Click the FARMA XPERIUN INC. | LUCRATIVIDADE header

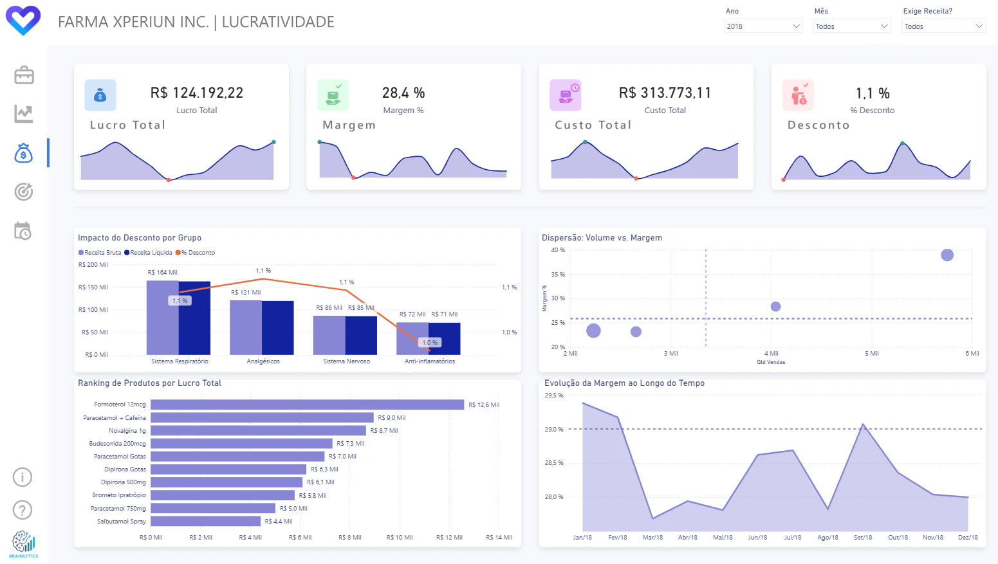click(196, 22)
